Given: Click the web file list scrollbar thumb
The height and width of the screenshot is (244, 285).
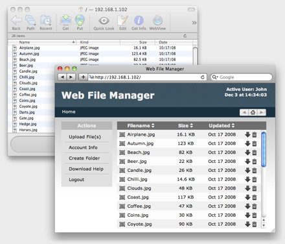Looking at the screenshot, I should pyautogui.click(x=264, y=149).
